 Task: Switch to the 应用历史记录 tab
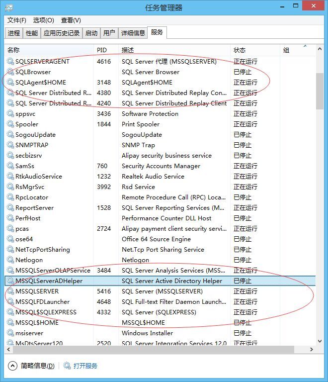tap(62, 33)
